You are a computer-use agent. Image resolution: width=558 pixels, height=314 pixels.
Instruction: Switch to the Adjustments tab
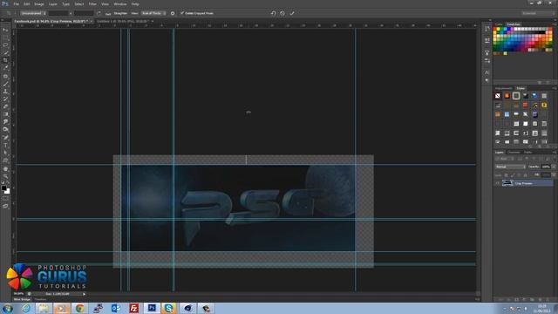[x=504, y=88]
